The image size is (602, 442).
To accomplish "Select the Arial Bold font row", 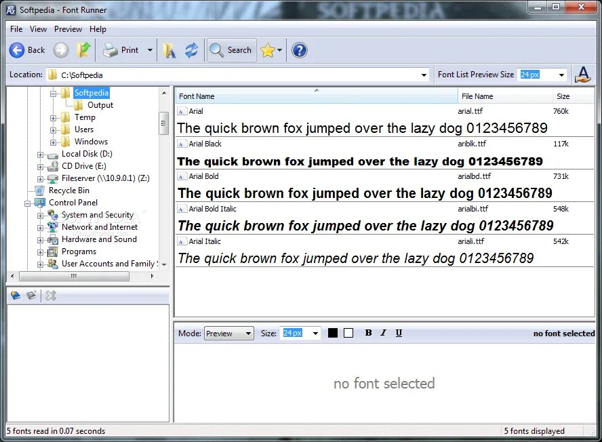I will point(384,186).
